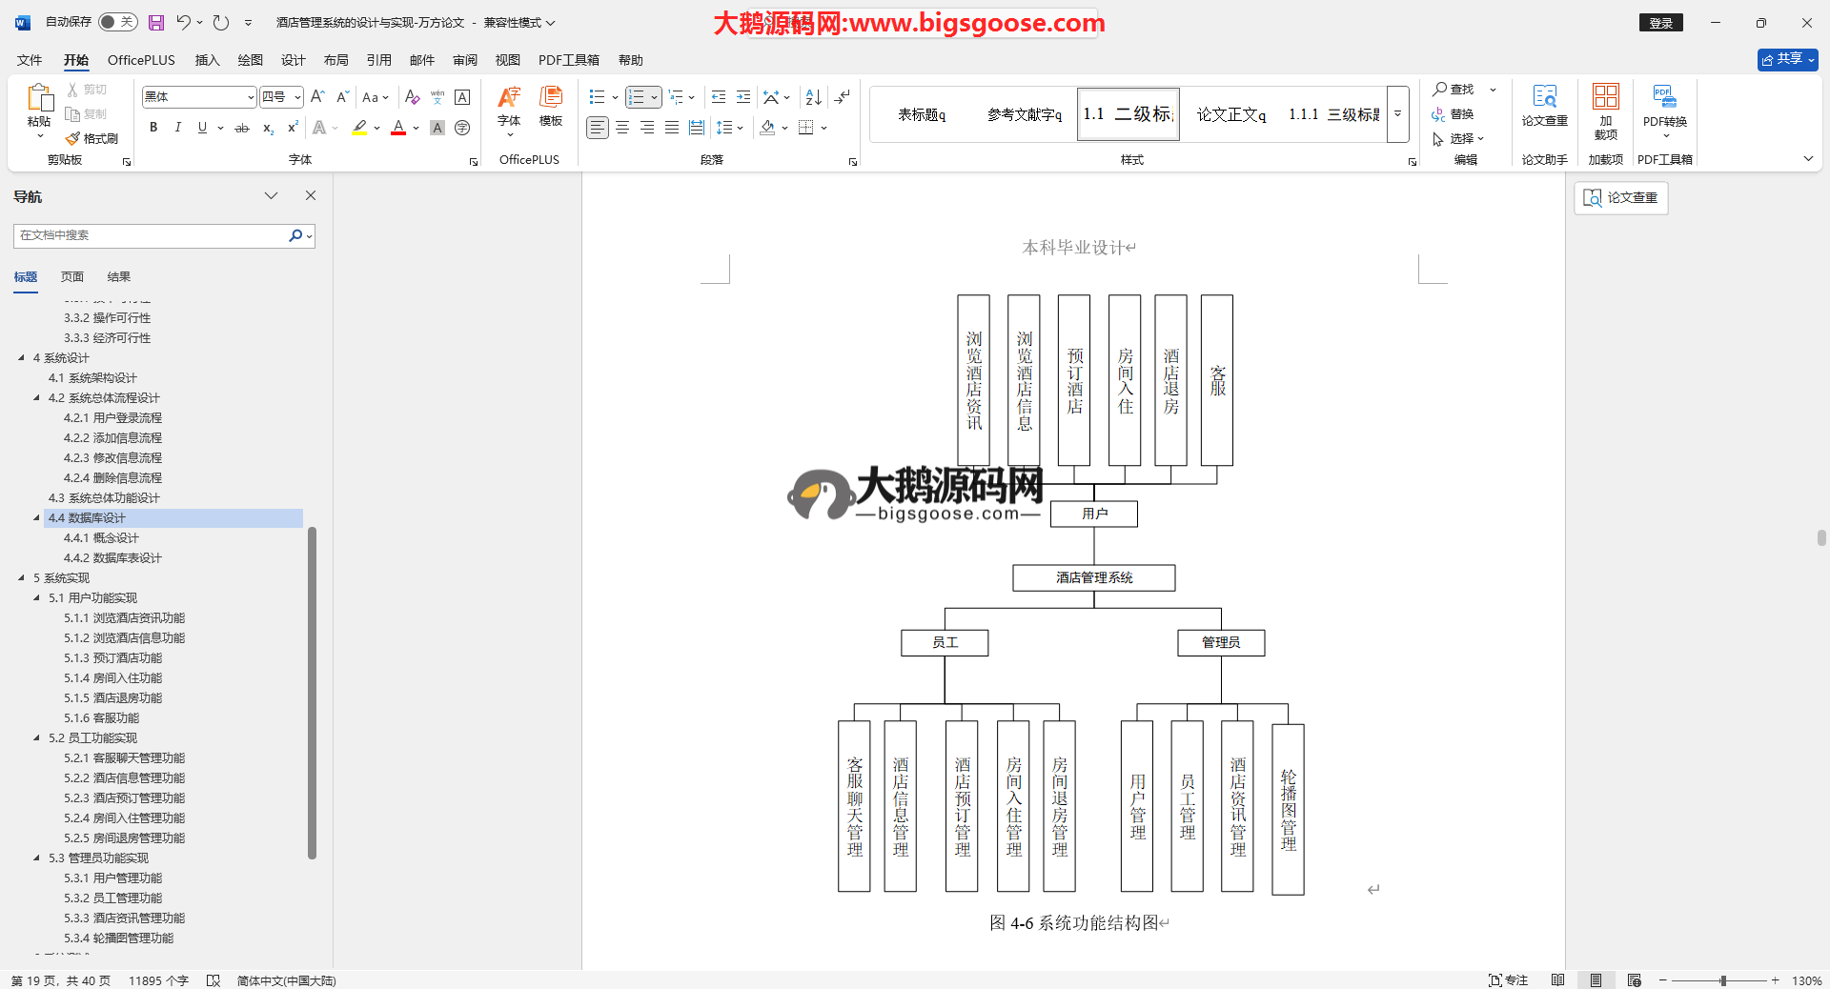Click the sort A-Z icon

pyautogui.click(x=813, y=97)
